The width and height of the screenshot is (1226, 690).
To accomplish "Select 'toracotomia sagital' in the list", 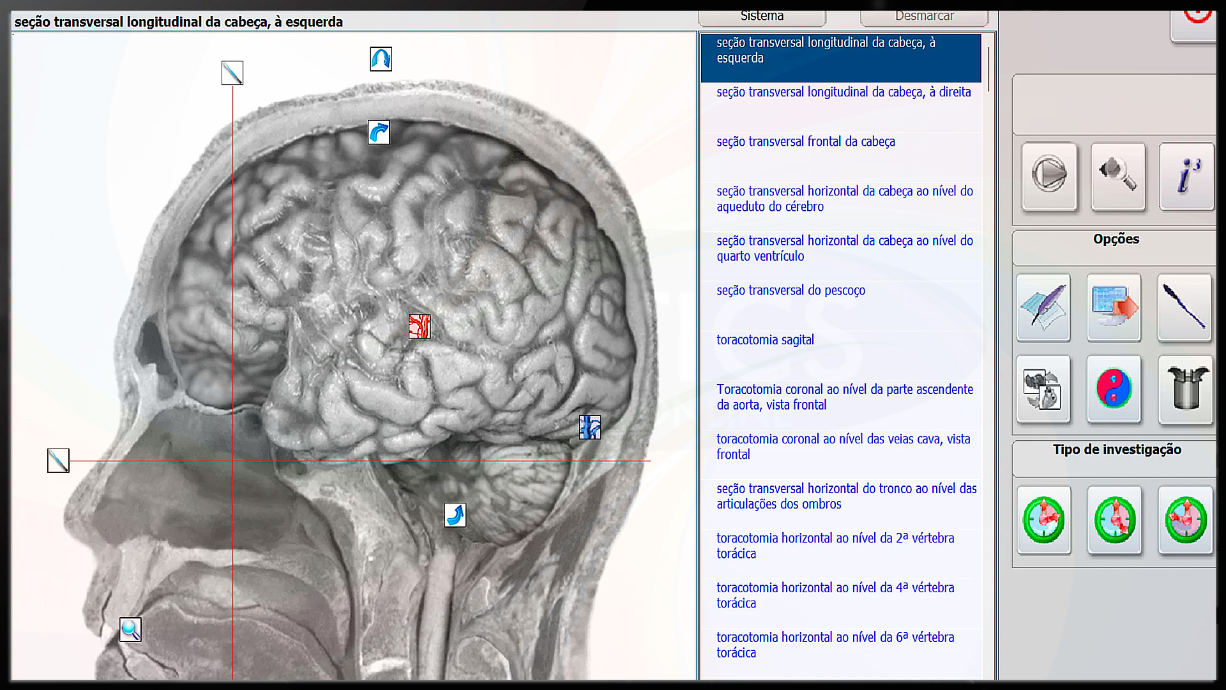I will point(841,355).
